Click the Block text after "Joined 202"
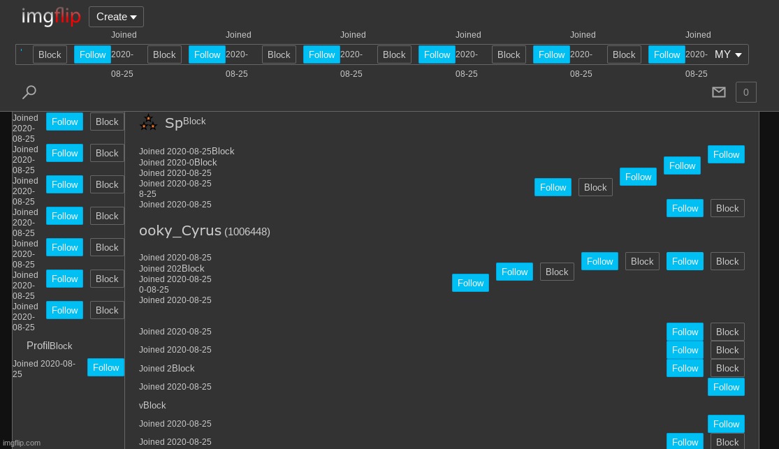Image resolution: width=779 pixels, height=449 pixels. pos(193,269)
